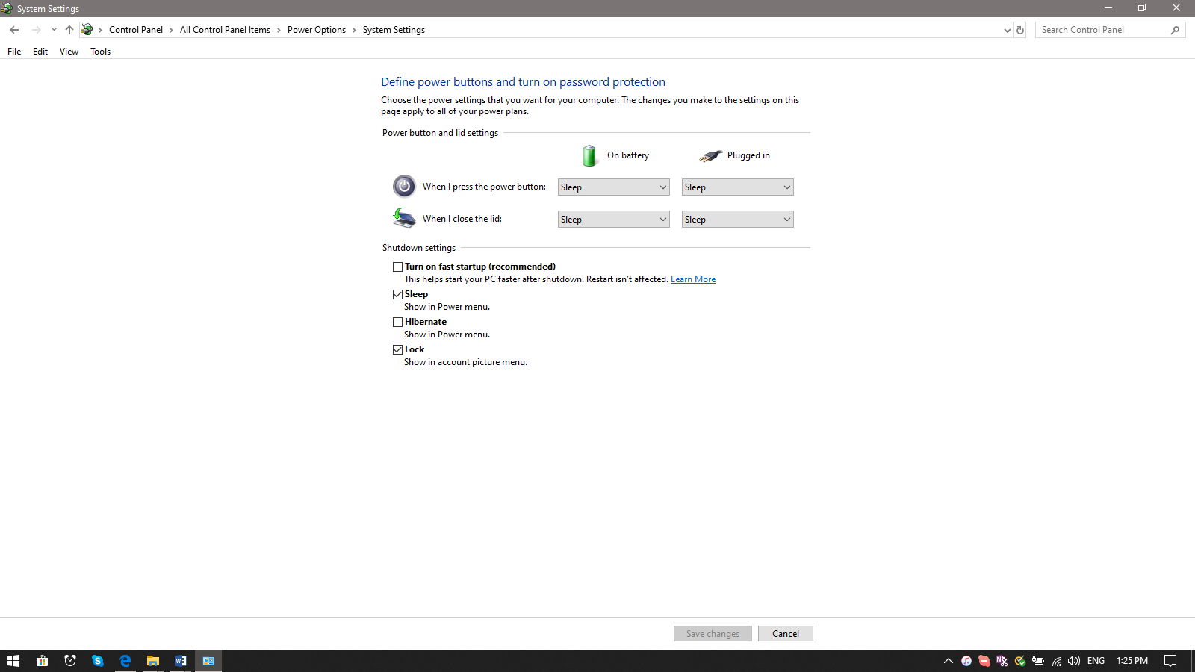Enable Hibernate in Power menu
Screen dimensions: 1195x672
click(397, 322)
